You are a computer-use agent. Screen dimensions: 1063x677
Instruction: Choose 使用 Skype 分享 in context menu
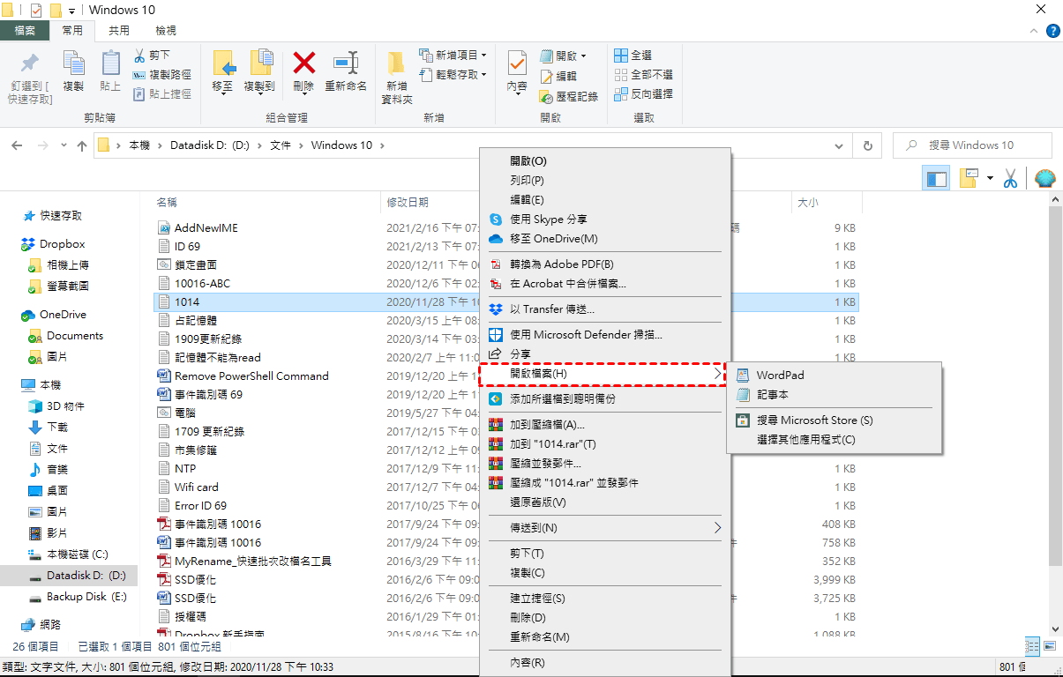[605, 219]
